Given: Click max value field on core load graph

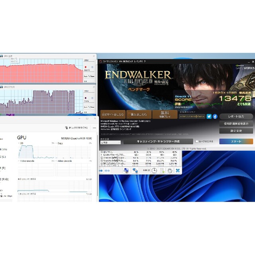Looking at the screenshot, I should click(89, 91).
